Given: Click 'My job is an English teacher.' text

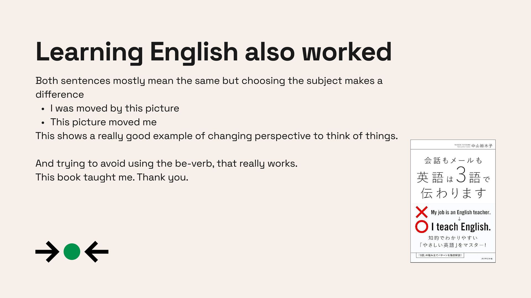Looking at the screenshot, I should tap(461, 212).
